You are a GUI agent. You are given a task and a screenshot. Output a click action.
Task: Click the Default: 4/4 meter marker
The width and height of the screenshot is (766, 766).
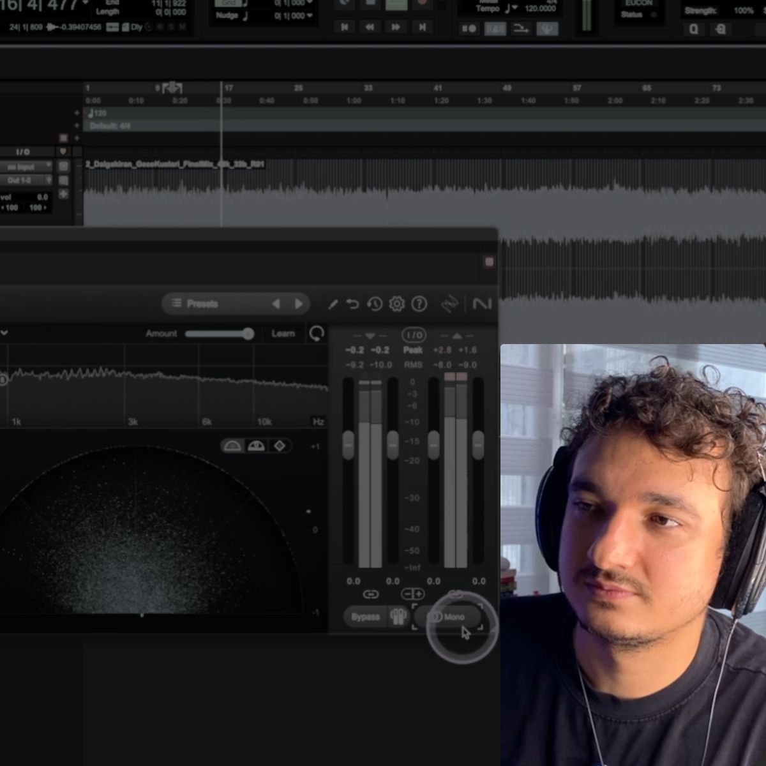click(x=110, y=126)
